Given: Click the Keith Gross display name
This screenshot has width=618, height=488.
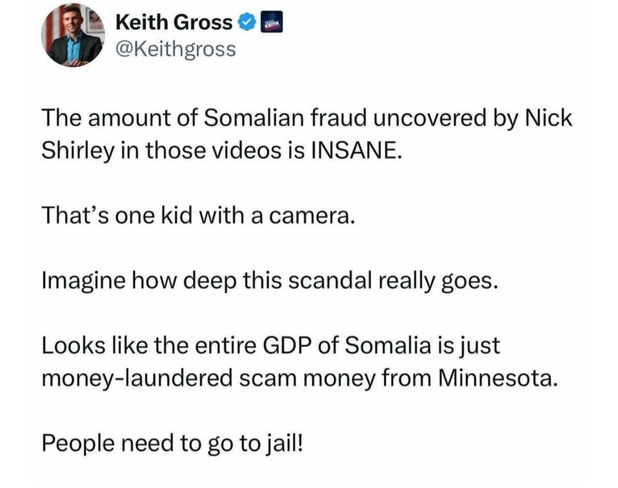Looking at the screenshot, I should [x=174, y=23].
